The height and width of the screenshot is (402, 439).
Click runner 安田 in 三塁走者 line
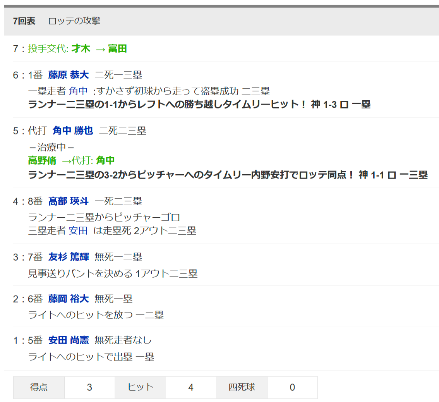point(78,230)
